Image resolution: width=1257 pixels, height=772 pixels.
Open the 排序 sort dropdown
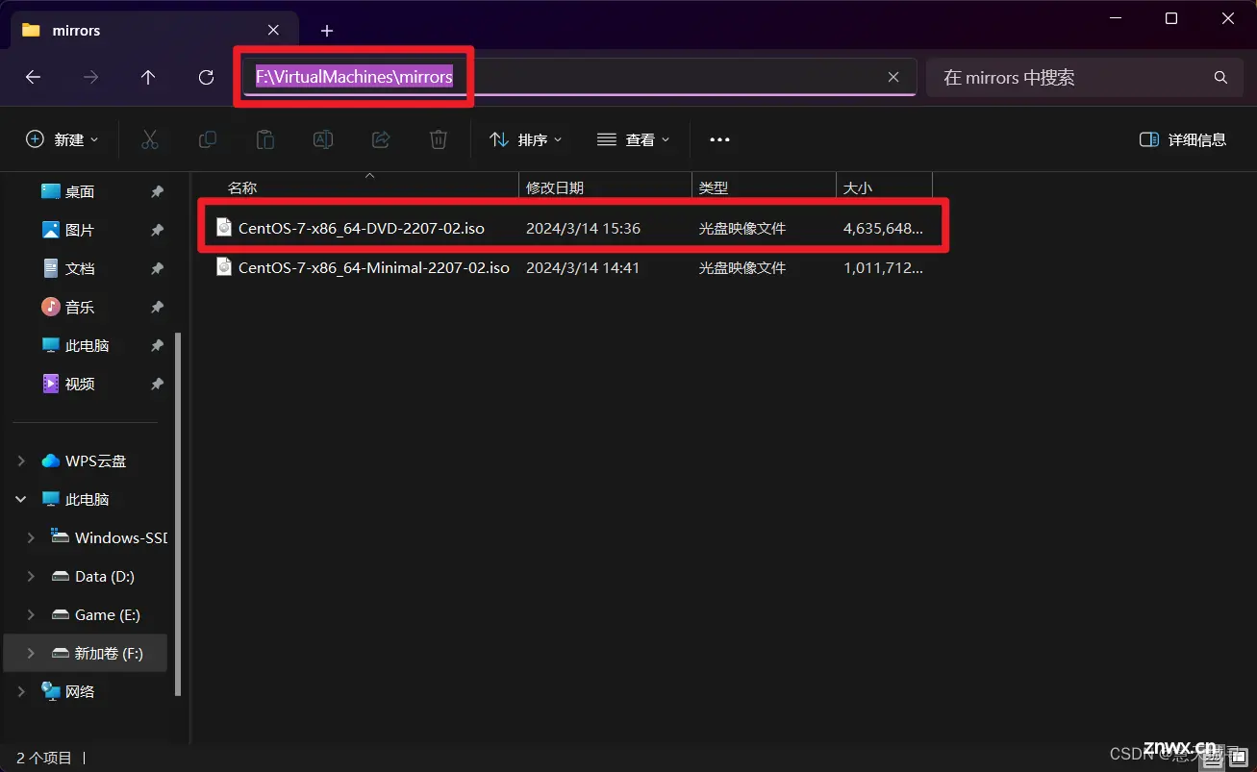tap(525, 139)
